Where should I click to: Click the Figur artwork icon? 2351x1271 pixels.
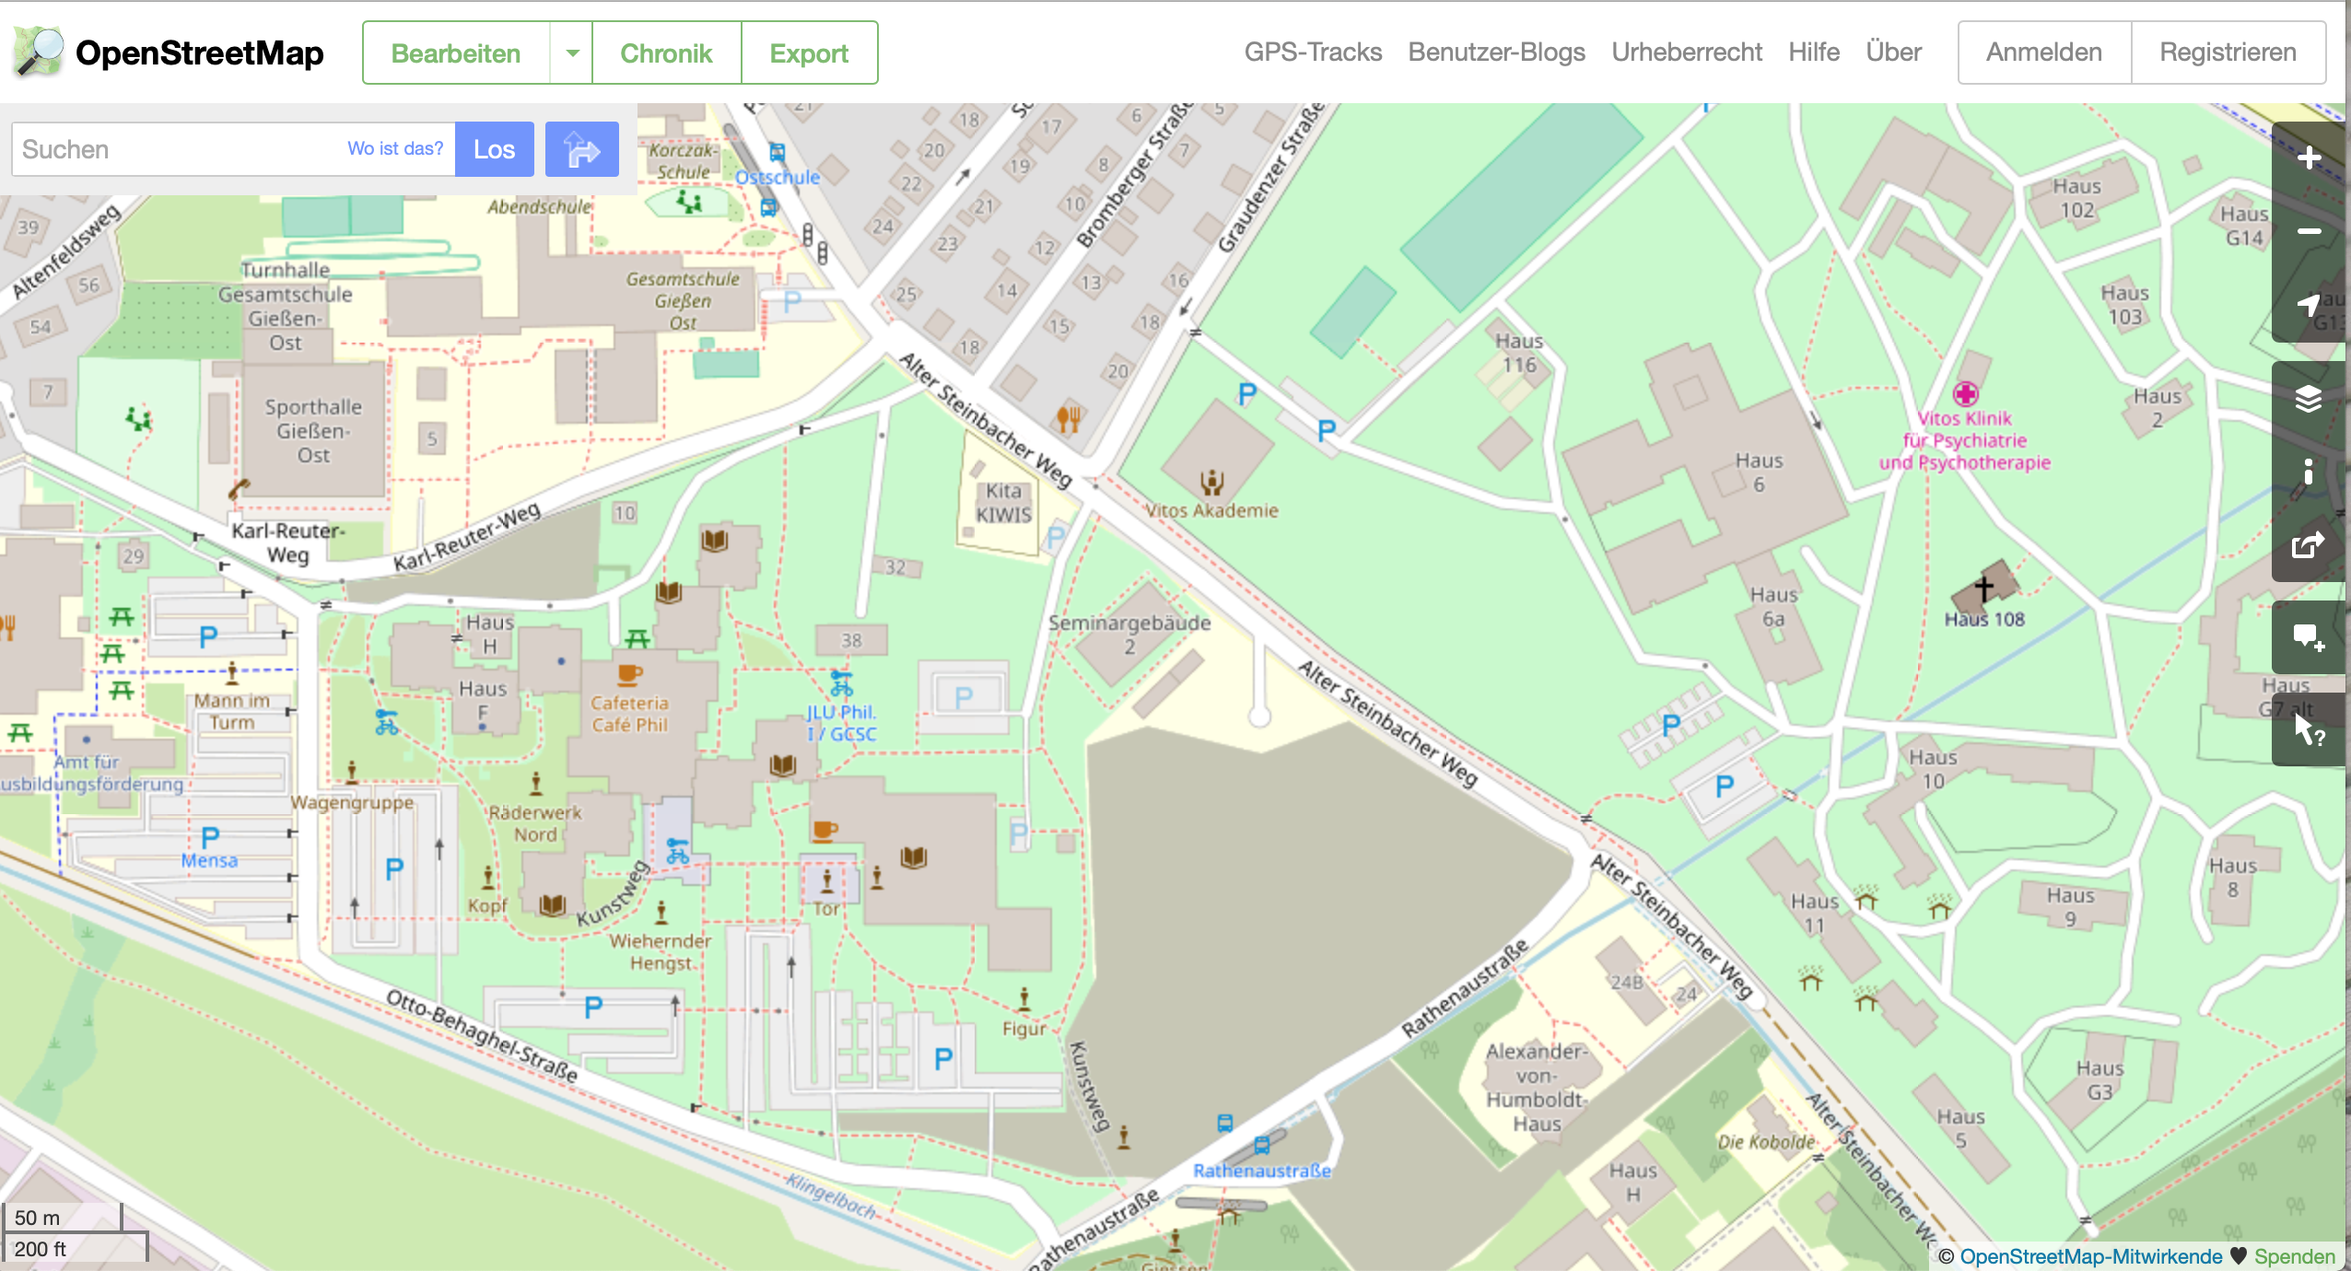coord(1024,999)
